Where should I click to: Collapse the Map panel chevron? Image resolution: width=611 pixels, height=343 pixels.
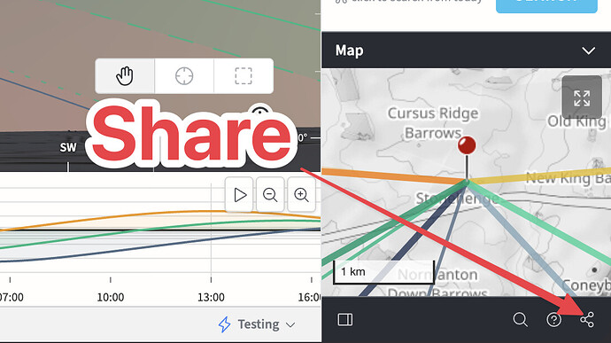pos(588,51)
